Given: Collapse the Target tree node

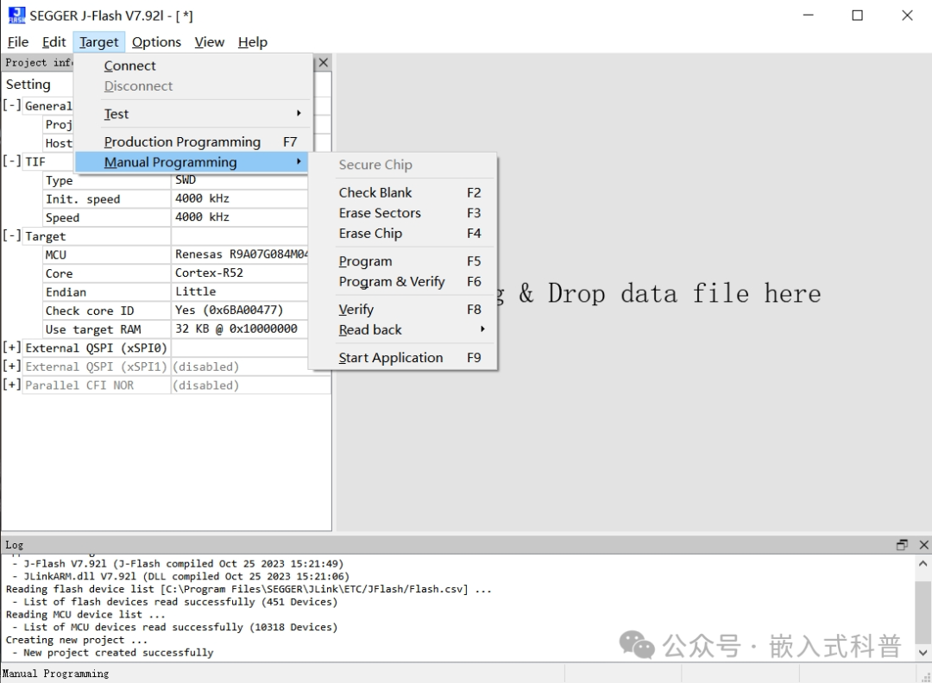Looking at the screenshot, I should (x=12, y=235).
